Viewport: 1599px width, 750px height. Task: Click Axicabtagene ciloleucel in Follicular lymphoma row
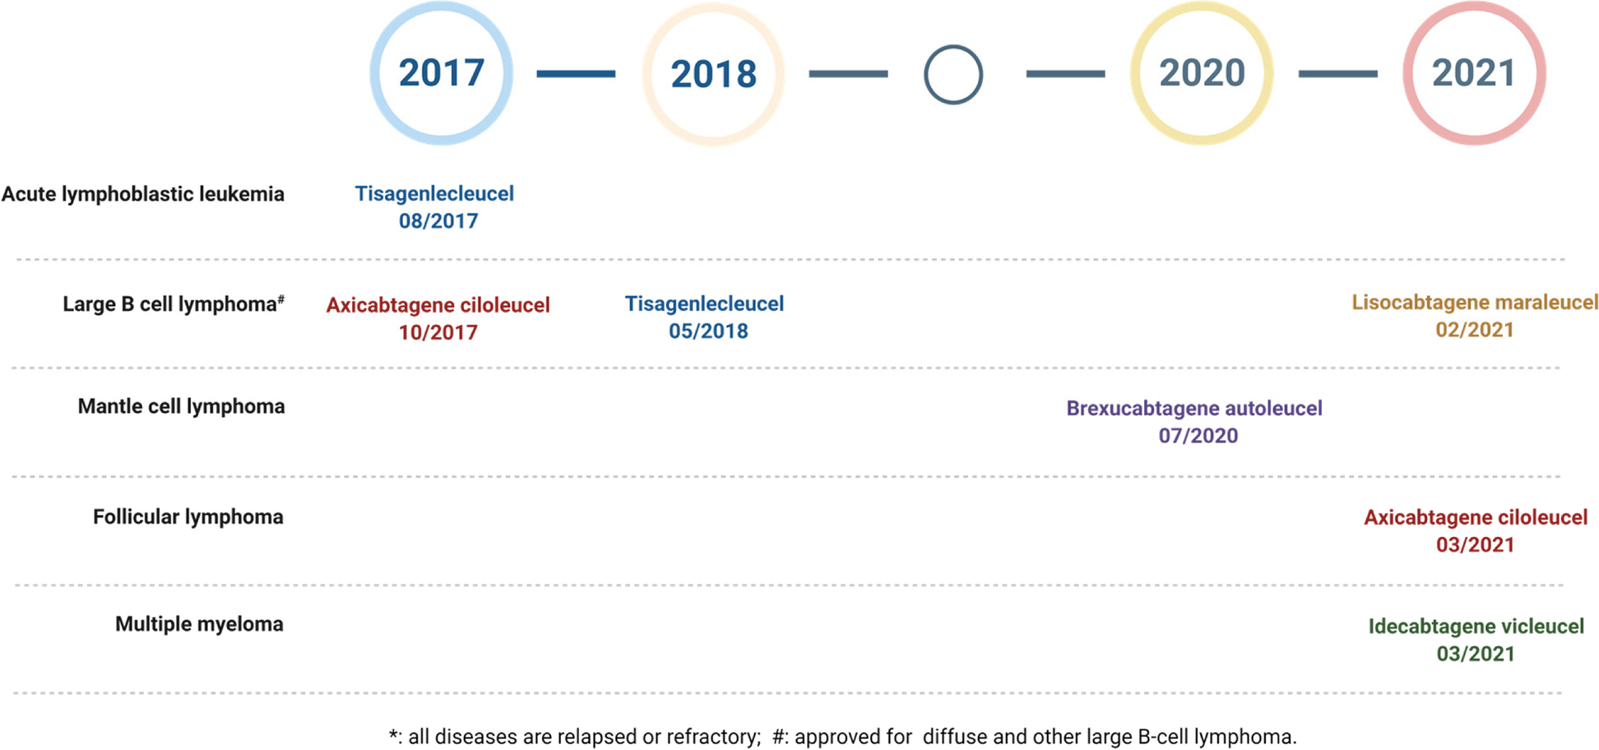(1476, 518)
